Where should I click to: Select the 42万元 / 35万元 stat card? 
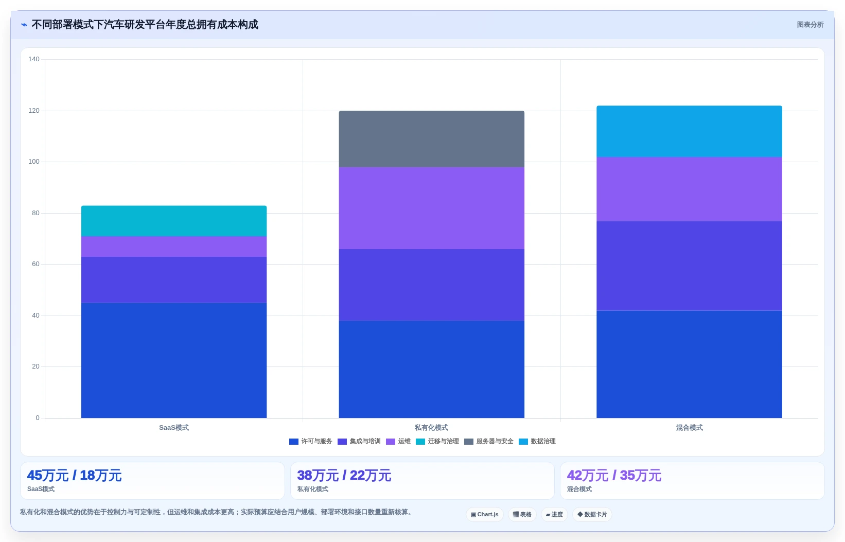coord(692,481)
